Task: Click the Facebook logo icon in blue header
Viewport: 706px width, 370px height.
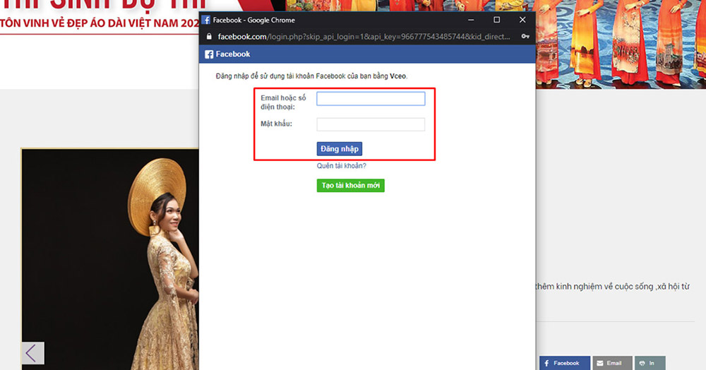Action: pos(209,54)
